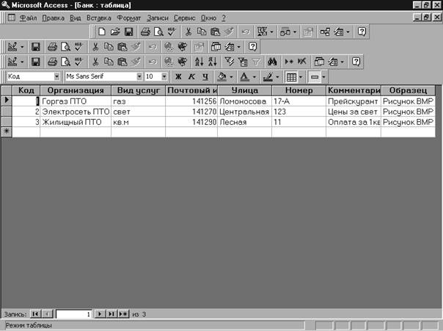Open the Формат menu
Screen dimensions: 443x331
pos(129,18)
